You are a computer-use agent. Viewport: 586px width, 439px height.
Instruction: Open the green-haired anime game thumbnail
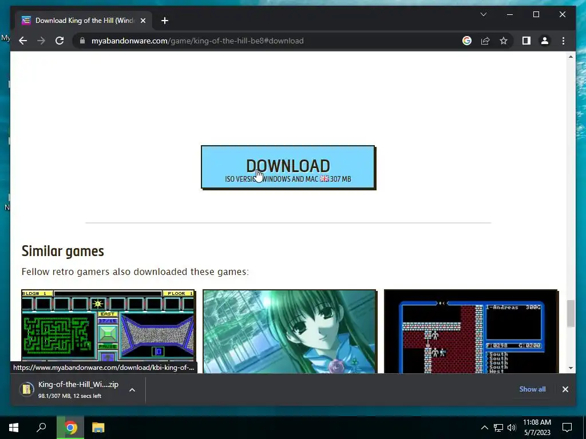[x=290, y=331]
